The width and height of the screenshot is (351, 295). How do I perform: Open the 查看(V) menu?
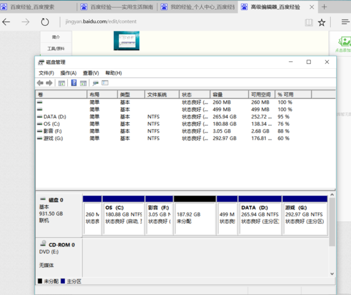(x=91, y=73)
